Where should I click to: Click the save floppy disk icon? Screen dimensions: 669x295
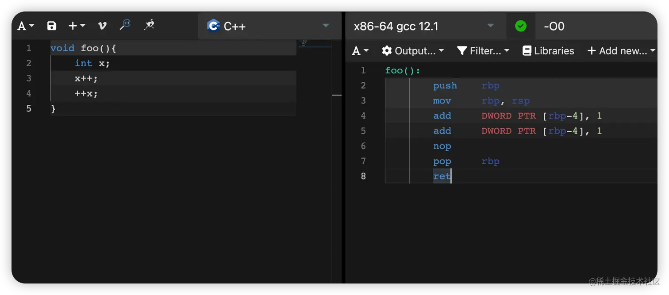click(52, 26)
